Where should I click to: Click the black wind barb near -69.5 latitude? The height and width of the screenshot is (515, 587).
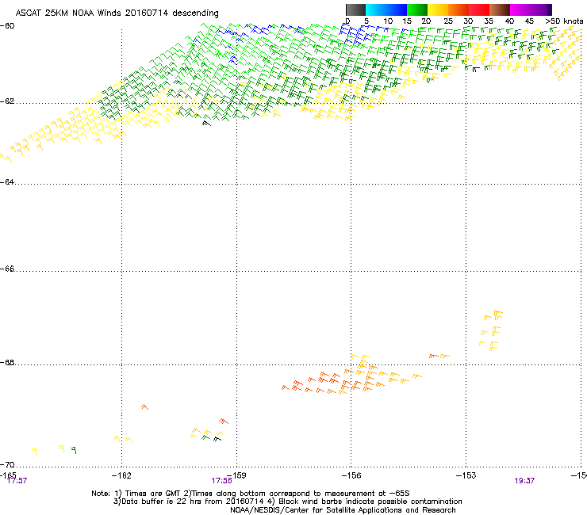218,439
